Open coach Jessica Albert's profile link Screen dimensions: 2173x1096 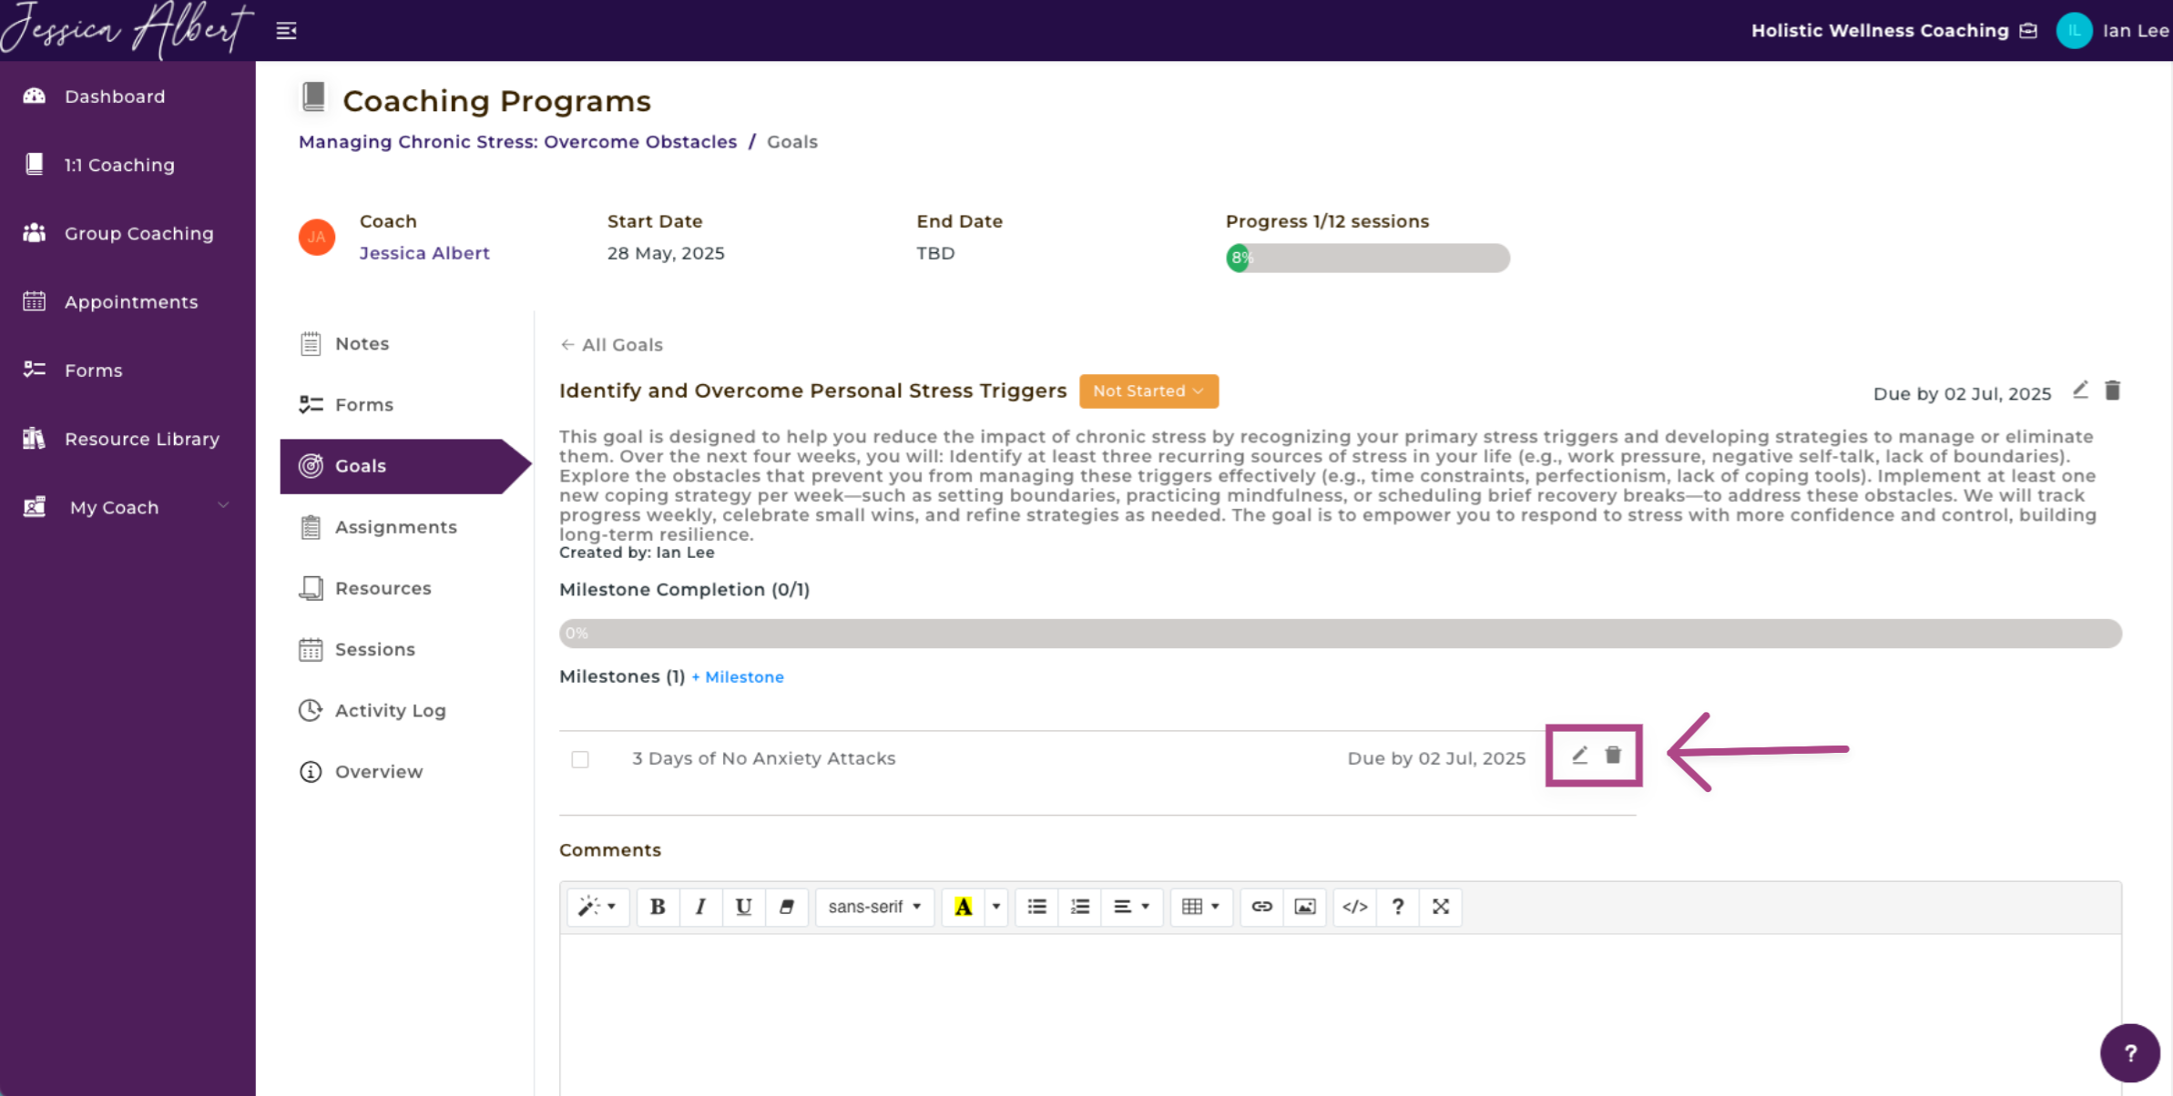tap(424, 253)
